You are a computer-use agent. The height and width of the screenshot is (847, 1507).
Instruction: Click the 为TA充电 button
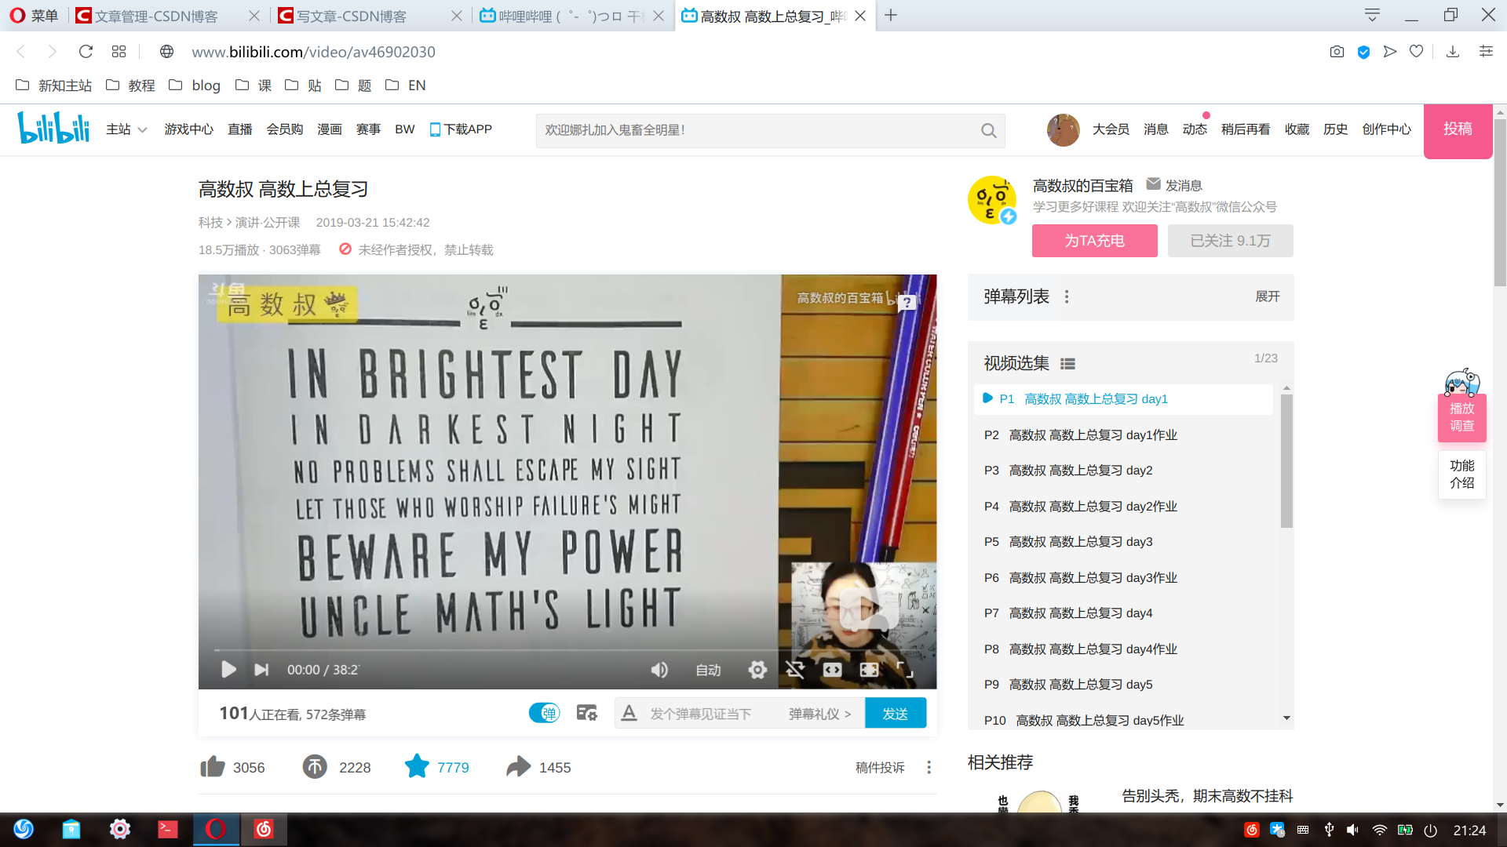point(1094,241)
